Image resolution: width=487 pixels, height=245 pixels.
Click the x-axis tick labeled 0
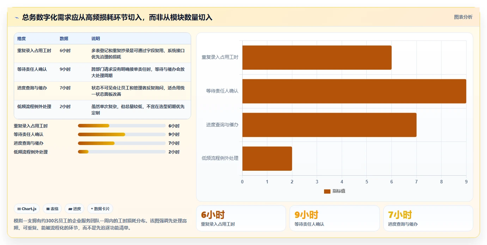click(242, 182)
